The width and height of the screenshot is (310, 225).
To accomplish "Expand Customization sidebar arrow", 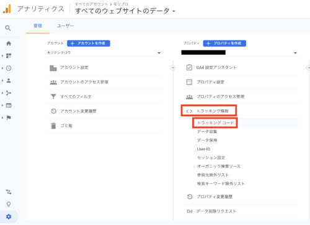I will (2, 55).
